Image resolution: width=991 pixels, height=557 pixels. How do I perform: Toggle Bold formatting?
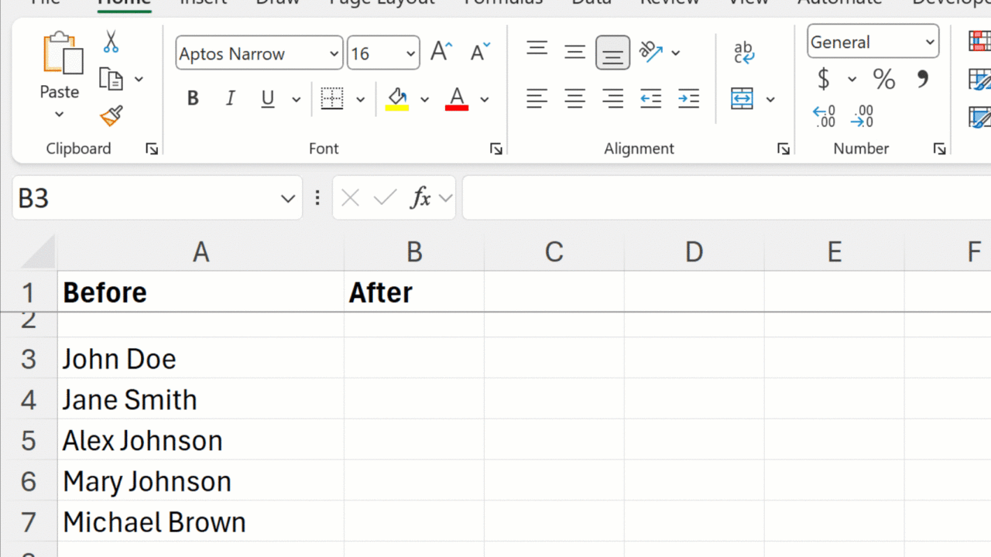[194, 99]
